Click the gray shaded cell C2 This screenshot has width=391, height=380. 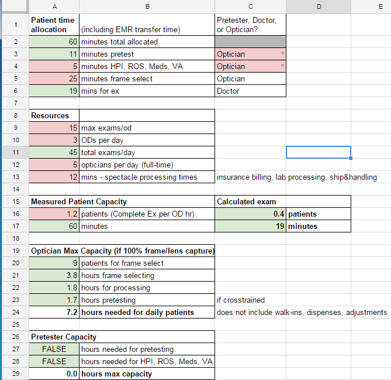point(250,42)
